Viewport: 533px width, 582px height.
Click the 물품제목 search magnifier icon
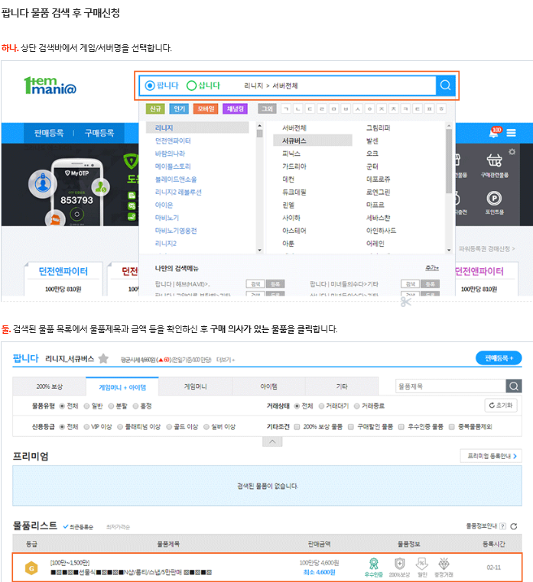[514, 386]
